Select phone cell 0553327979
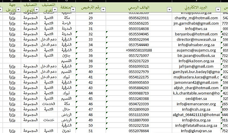 coord(139,72)
